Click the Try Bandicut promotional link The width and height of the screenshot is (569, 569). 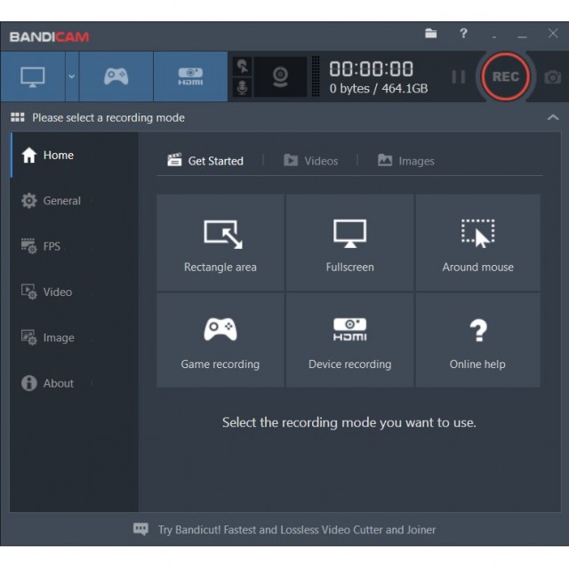click(297, 530)
